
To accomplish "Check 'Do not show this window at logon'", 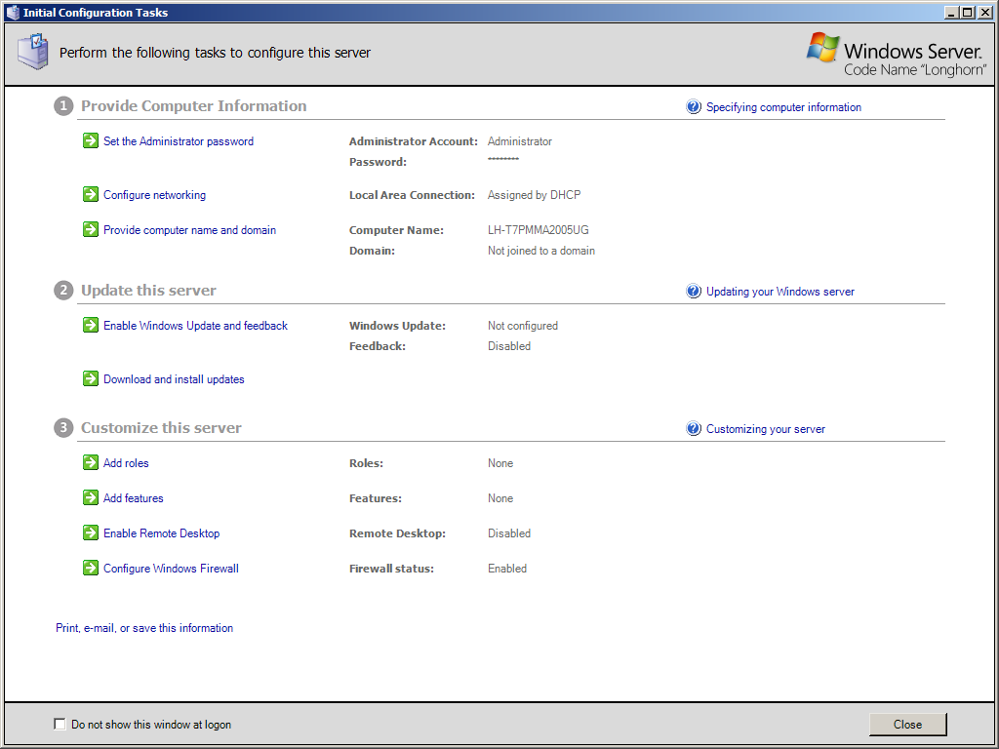I will pyautogui.click(x=60, y=725).
